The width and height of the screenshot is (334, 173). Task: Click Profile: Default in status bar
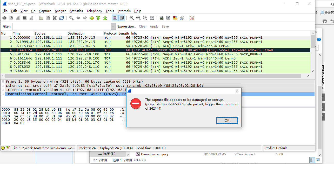[x=276, y=148]
